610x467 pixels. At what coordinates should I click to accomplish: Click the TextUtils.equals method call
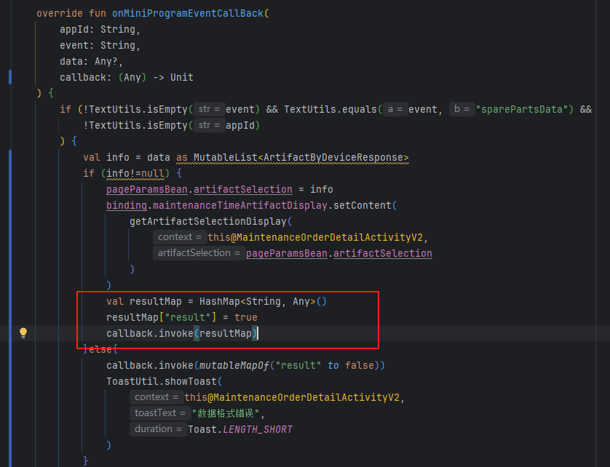pos(330,109)
